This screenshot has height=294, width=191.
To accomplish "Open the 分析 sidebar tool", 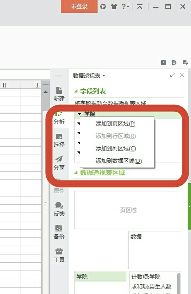I will tap(59, 118).
